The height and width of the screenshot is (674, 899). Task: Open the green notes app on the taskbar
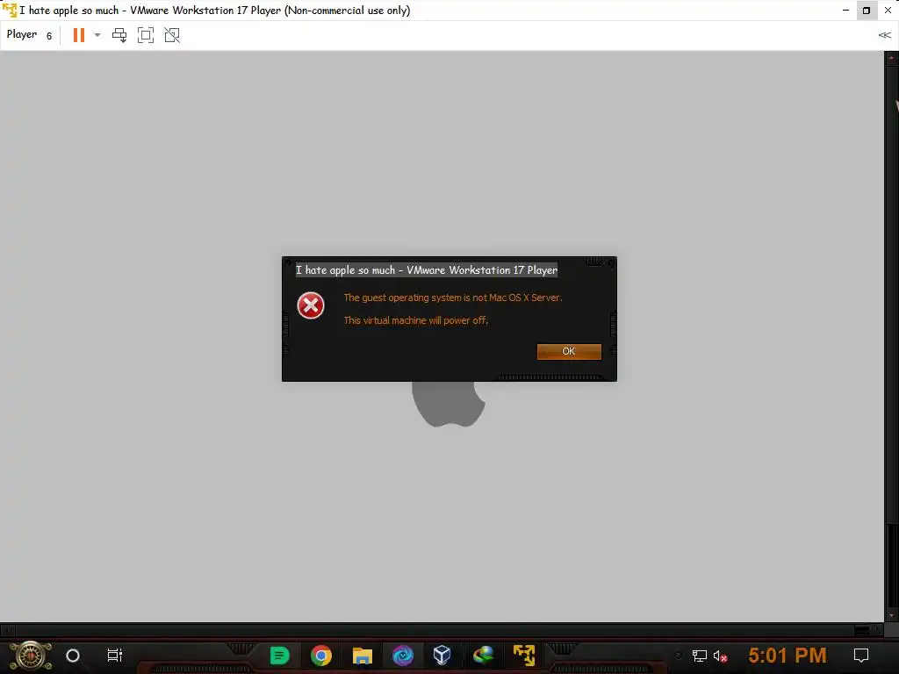pyautogui.click(x=280, y=655)
